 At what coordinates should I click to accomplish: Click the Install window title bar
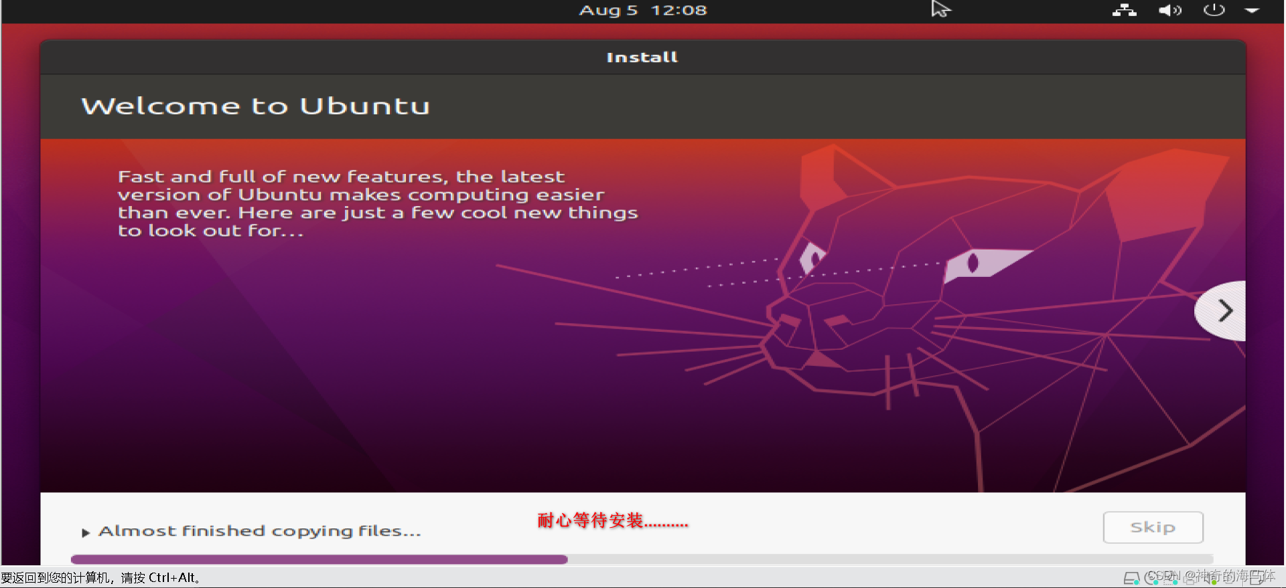[642, 57]
